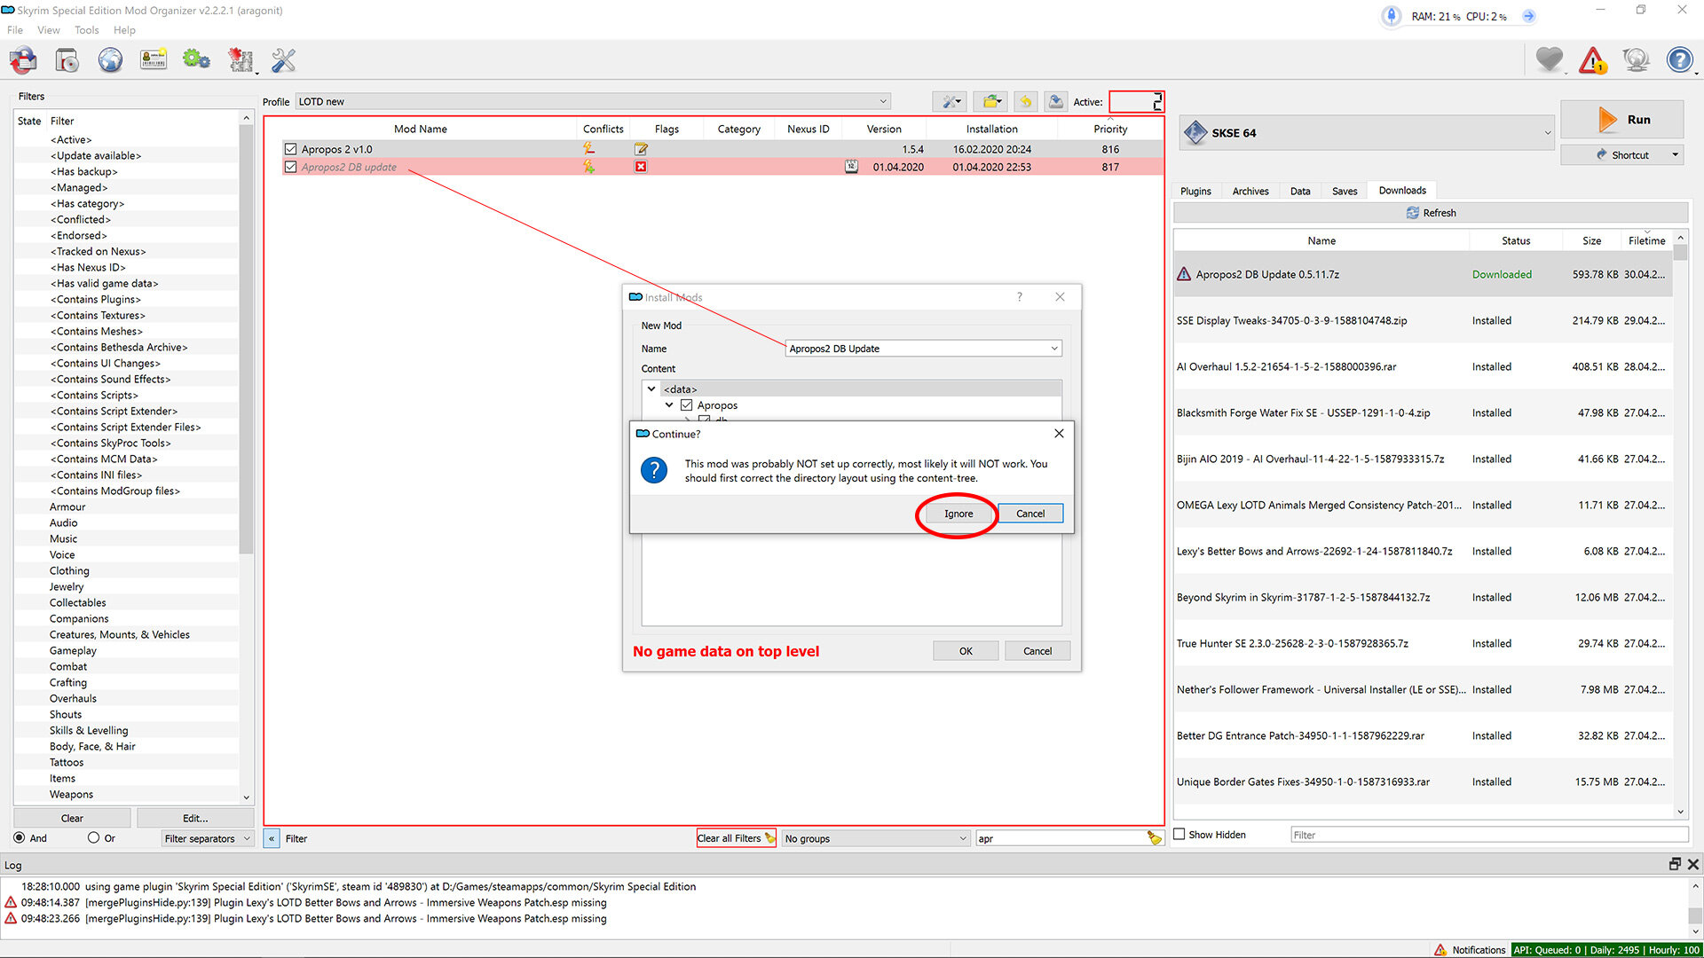Viewport: 1704px width, 958px height.
Task: Click the restore backup yellow arrow icon
Action: 1025,102
